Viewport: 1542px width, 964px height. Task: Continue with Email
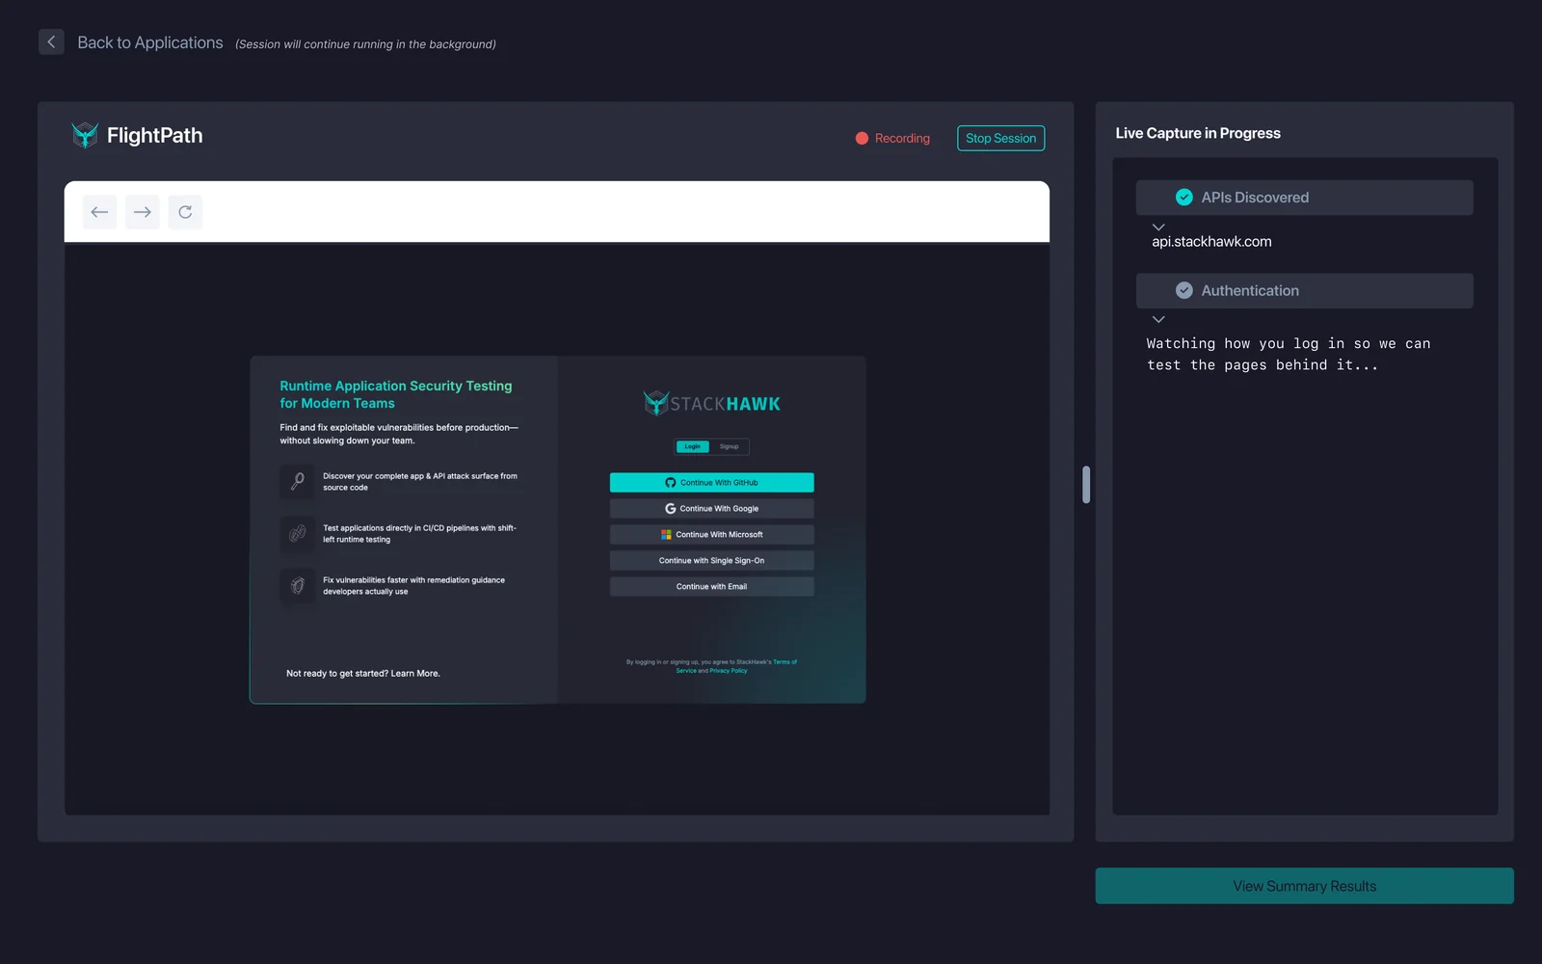(711, 586)
